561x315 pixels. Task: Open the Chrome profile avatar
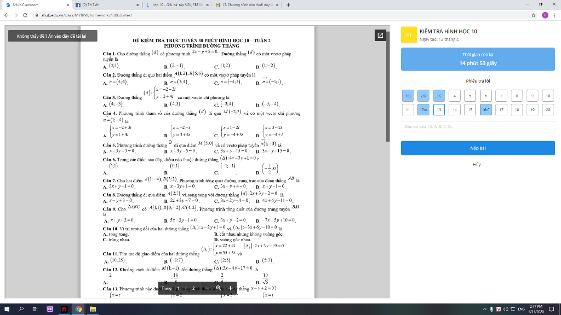(545, 15)
